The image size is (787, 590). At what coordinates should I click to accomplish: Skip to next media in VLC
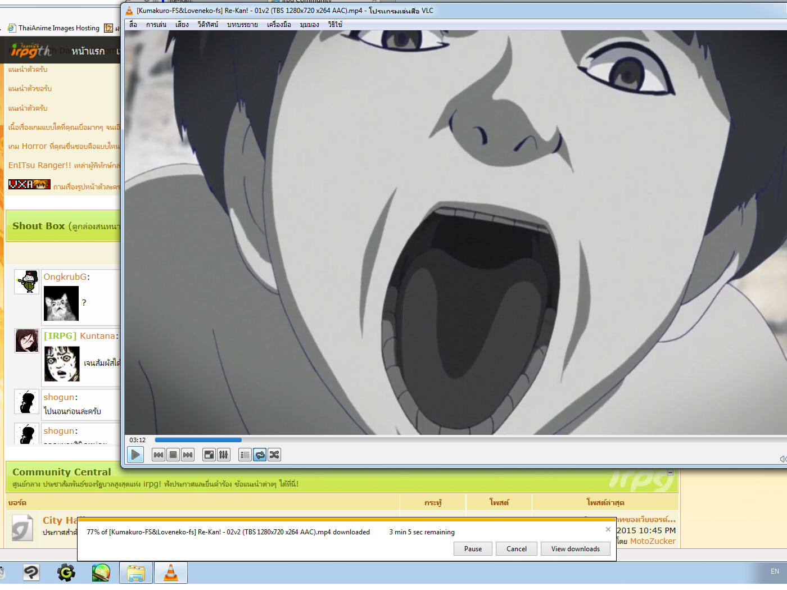point(188,455)
